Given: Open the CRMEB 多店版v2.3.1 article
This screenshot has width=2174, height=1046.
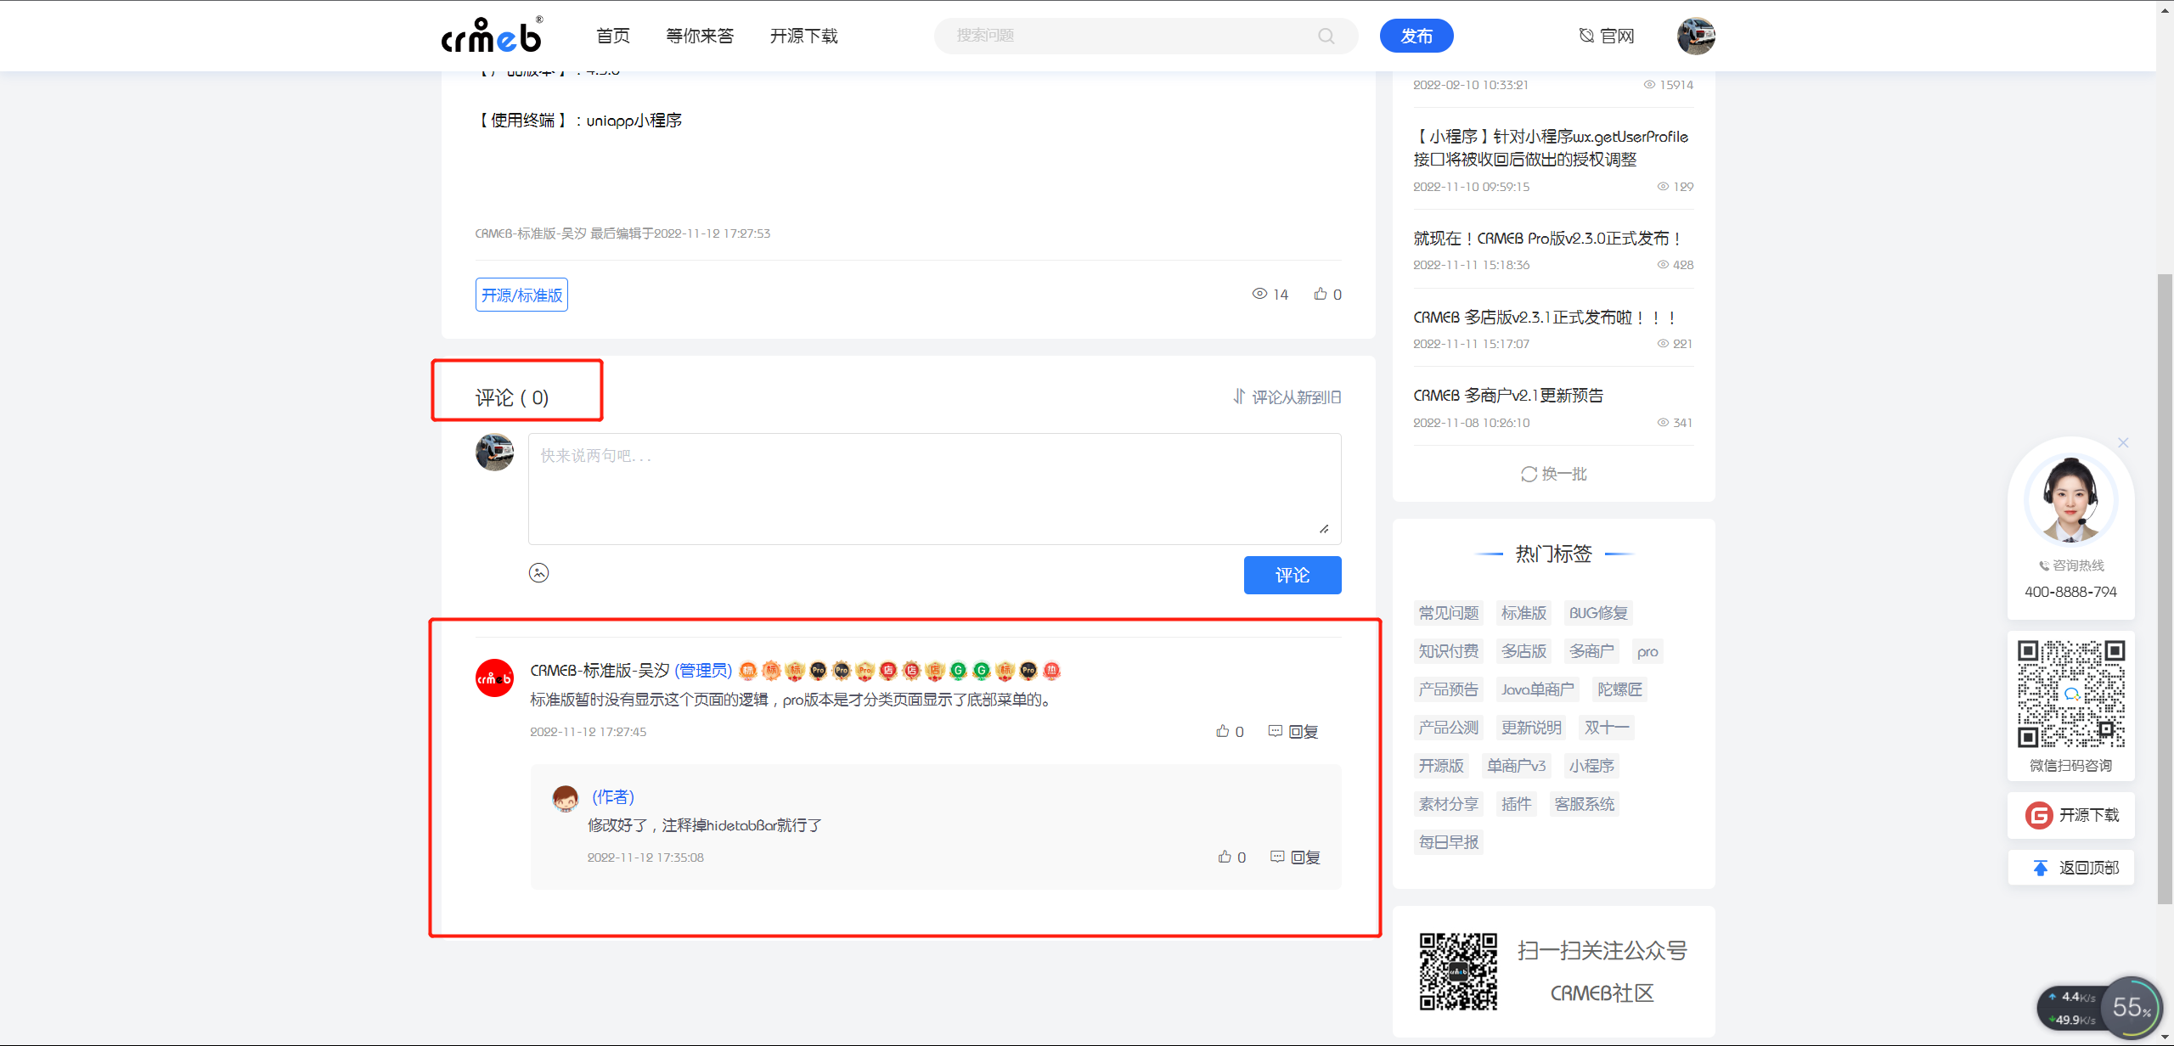Looking at the screenshot, I should click(x=1546, y=318).
